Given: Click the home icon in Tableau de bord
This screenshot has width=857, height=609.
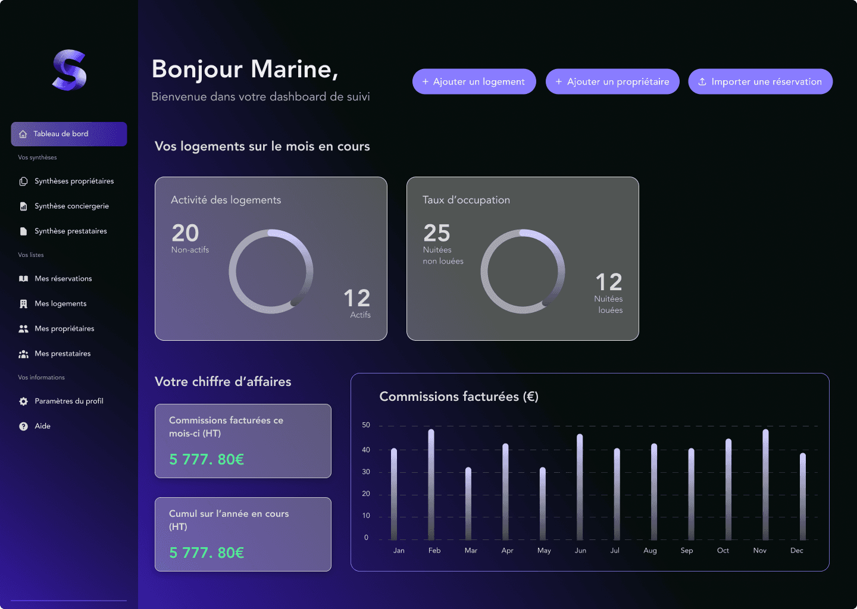Looking at the screenshot, I should (x=23, y=134).
